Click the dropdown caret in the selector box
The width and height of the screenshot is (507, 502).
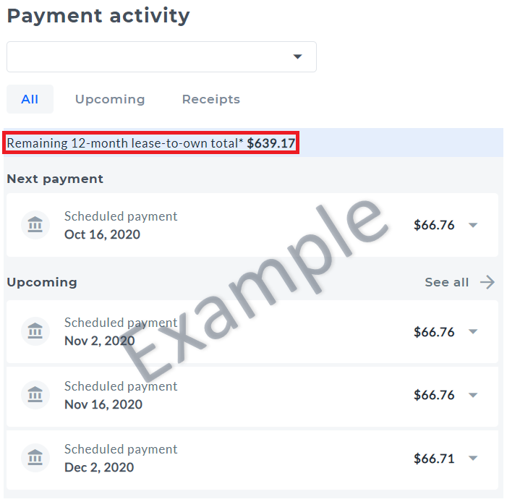[x=297, y=56]
